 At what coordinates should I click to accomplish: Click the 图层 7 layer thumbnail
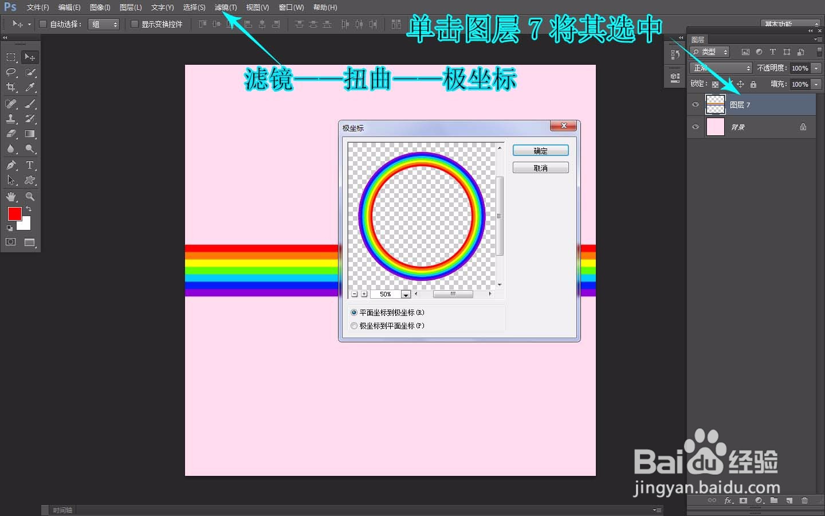(716, 104)
